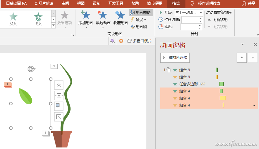
Task: Click the resize arrow floating icon
Action: click(59, 117)
